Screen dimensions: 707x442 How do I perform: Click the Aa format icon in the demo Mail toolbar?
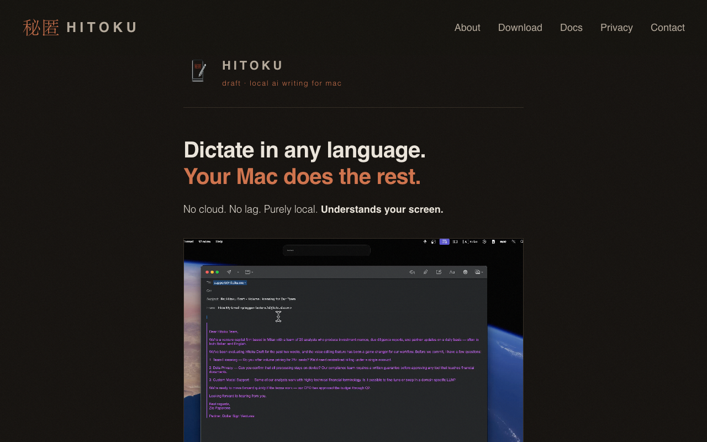point(452,272)
